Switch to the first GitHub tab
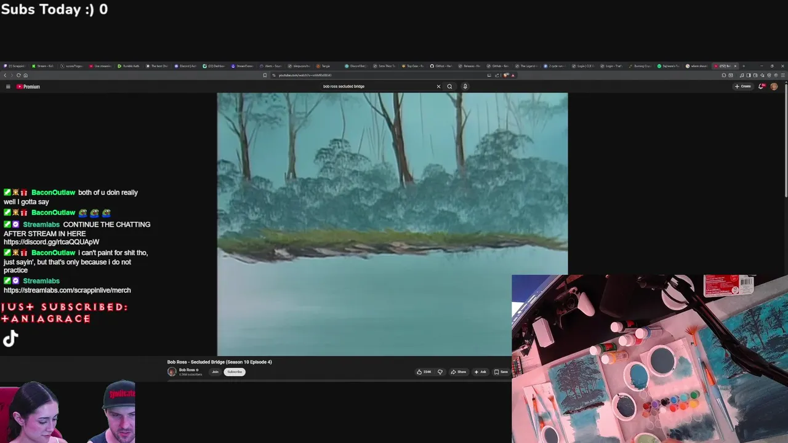788x443 pixels. [441, 66]
